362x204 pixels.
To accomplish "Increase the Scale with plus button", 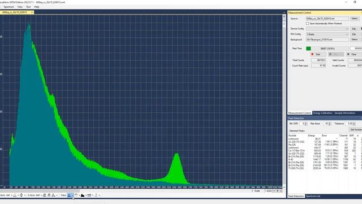I will [x=278, y=191].
